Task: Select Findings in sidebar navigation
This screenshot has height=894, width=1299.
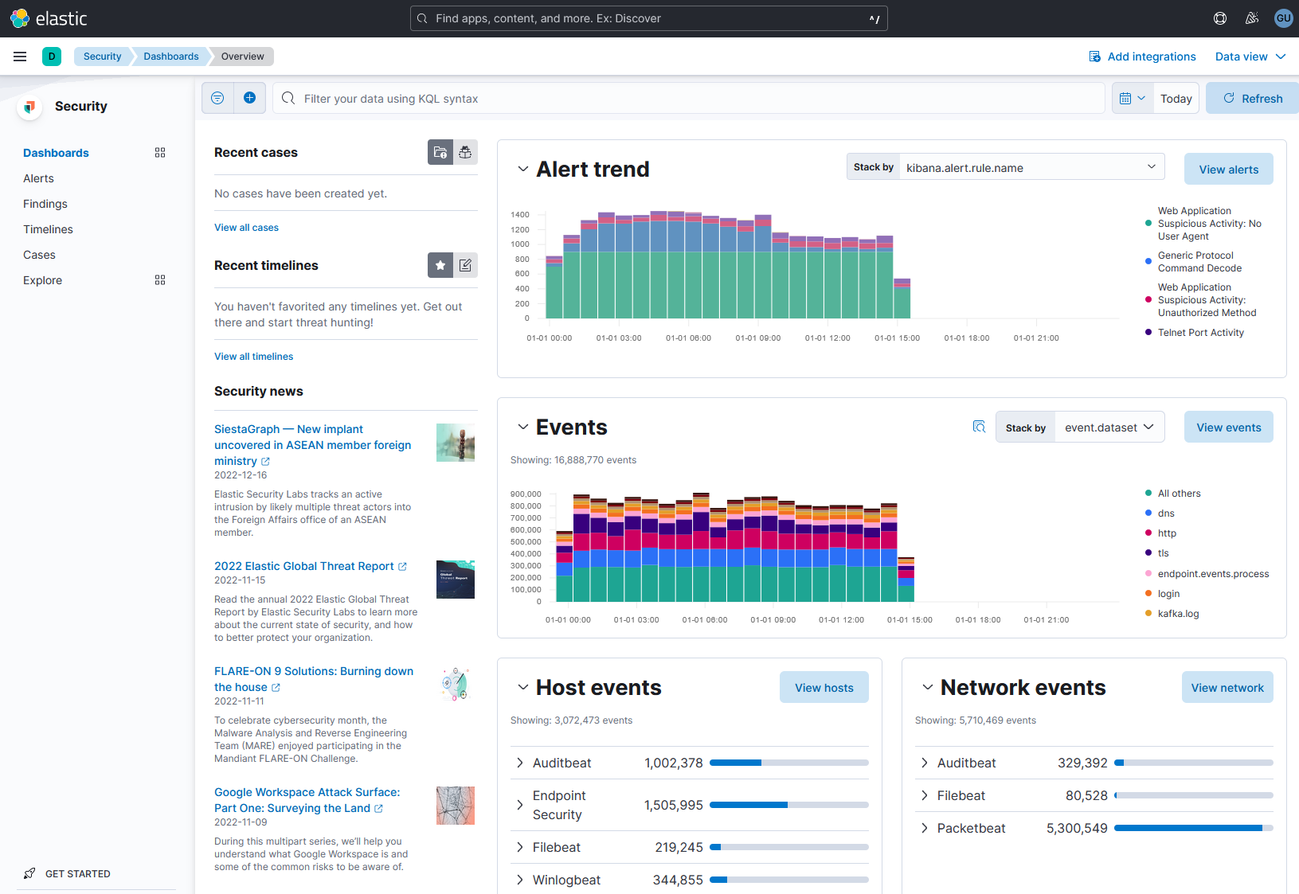Action: pyautogui.click(x=45, y=204)
